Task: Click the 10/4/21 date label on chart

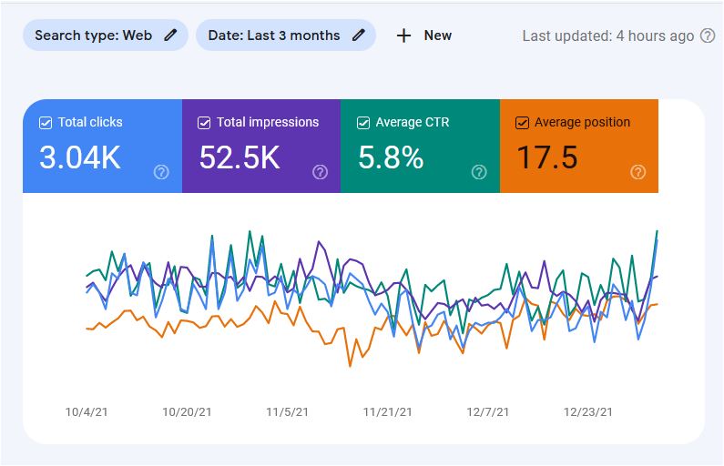Action: tap(87, 412)
